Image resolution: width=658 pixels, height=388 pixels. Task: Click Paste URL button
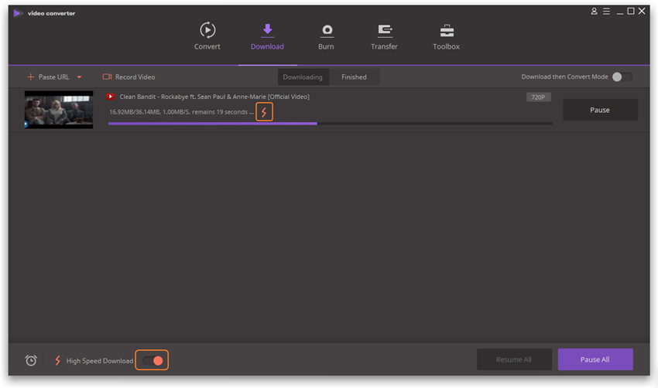coord(48,77)
